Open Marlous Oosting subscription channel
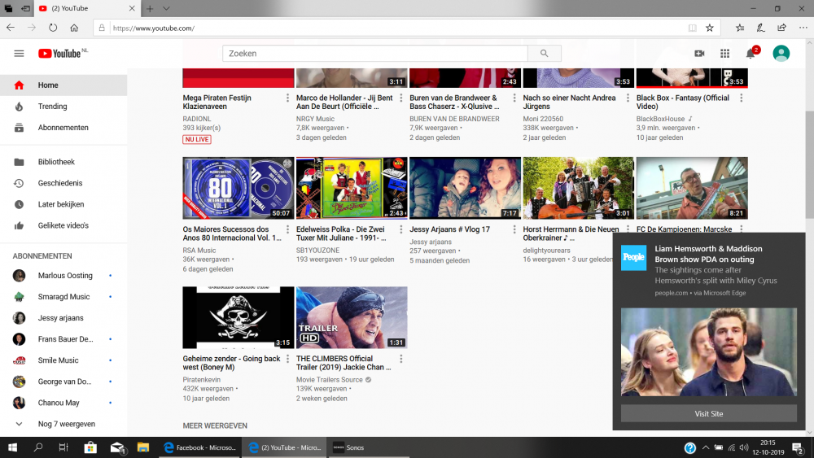The image size is (814, 458). [63, 276]
